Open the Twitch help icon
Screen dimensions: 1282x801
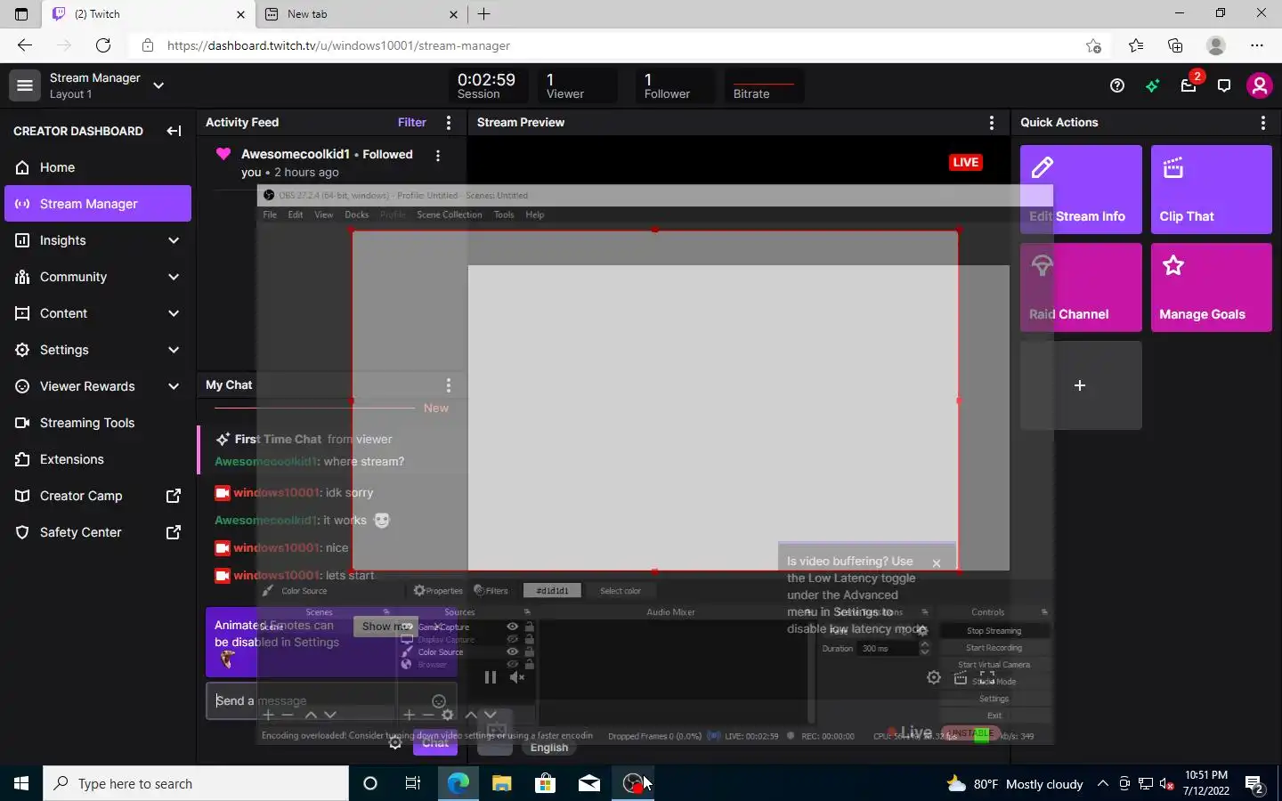coord(1117,85)
